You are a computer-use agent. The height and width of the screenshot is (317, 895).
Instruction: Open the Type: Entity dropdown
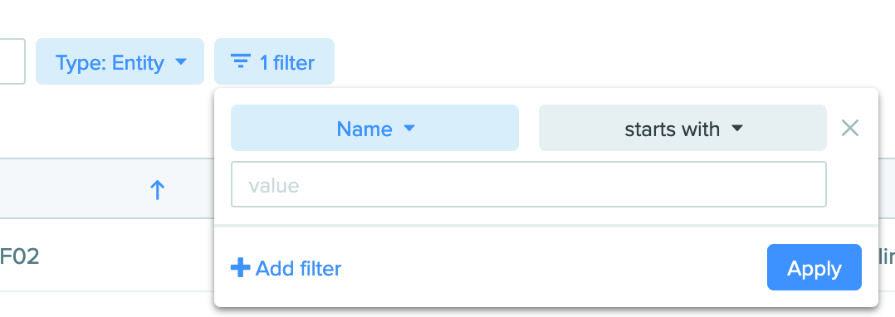point(120,61)
